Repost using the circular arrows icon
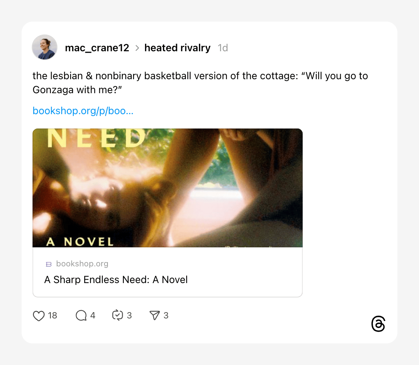 tap(118, 315)
